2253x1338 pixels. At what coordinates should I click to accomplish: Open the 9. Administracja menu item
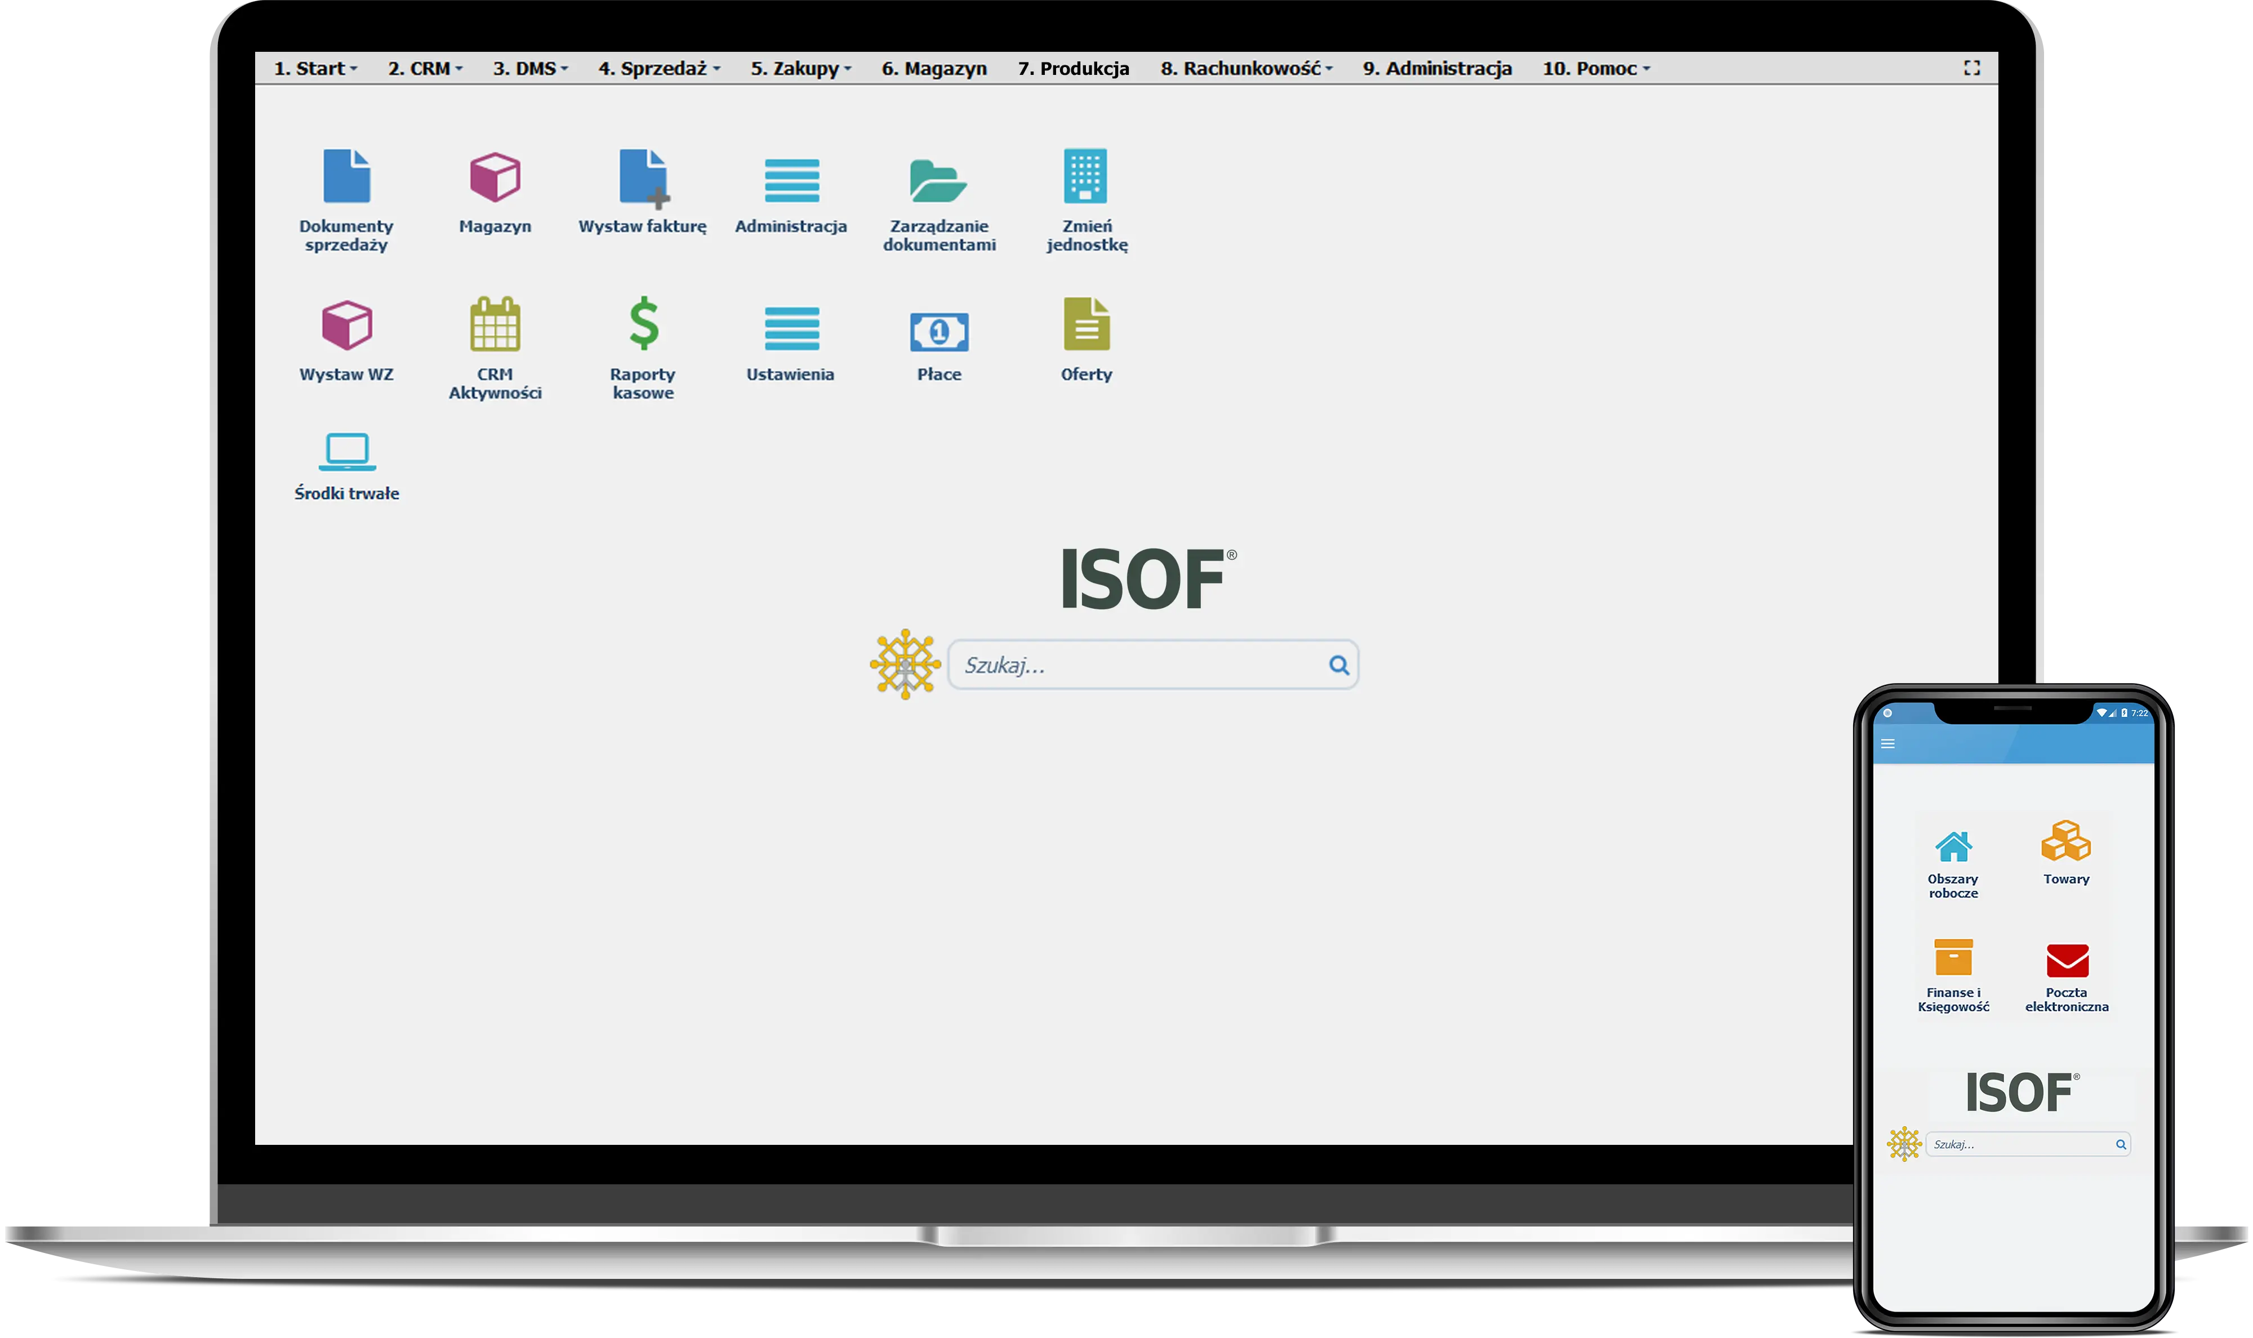(x=1436, y=69)
